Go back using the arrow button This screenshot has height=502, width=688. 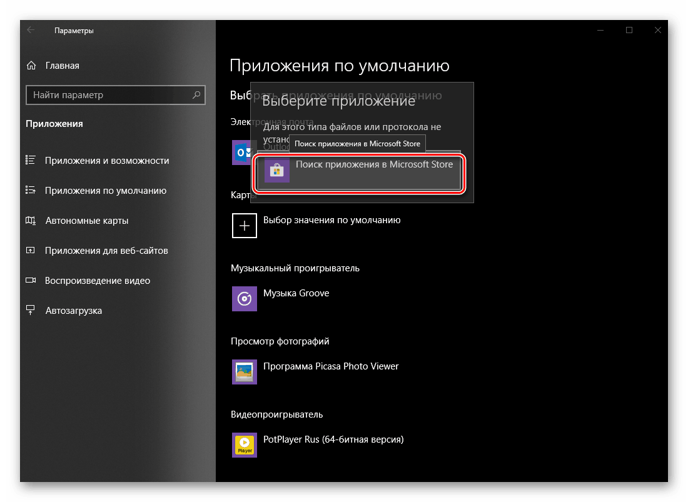[x=29, y=29]
